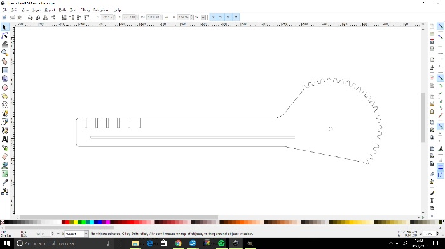Click the Paste clipboard icon
Viewport: 445px width, 249px height.
pos(432,112)
